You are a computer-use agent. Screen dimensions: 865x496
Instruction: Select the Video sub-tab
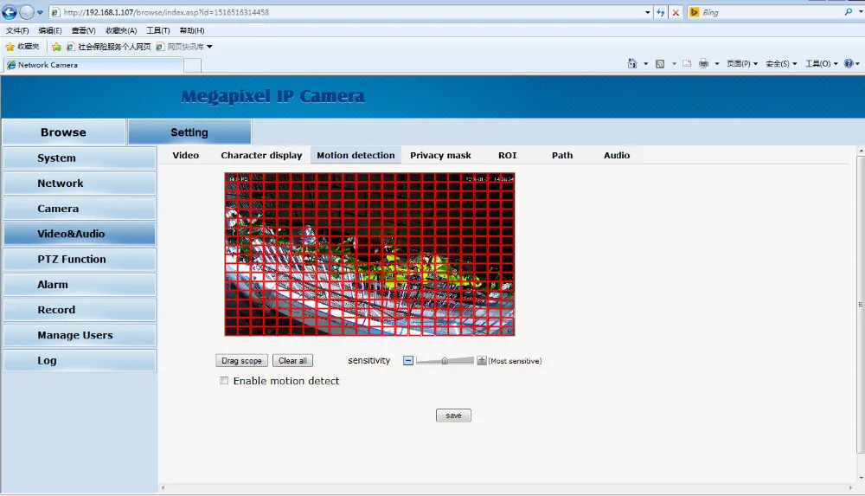pos(185,155)
